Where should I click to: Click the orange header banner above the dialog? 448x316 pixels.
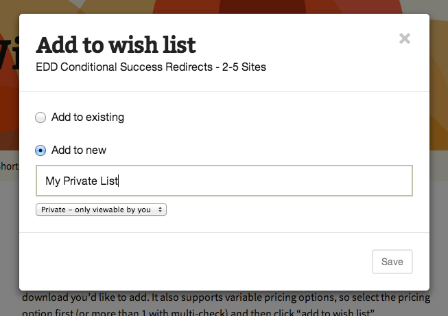coord(226,6)
